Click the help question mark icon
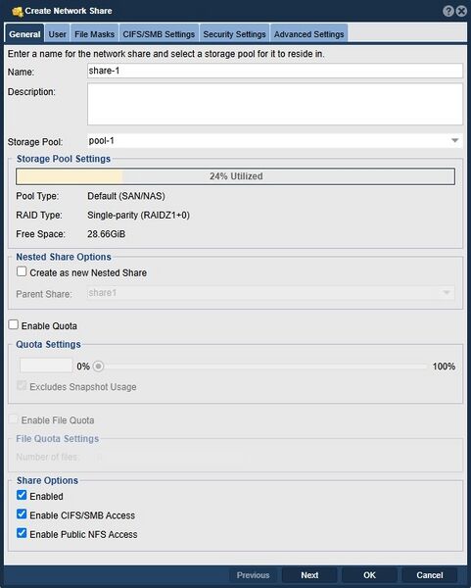This screenshot has height=588, width=471. tap(448, 11)
